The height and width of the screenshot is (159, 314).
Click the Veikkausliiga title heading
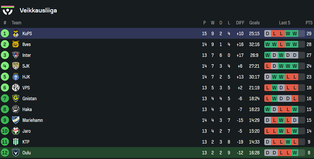click(38, 10)
